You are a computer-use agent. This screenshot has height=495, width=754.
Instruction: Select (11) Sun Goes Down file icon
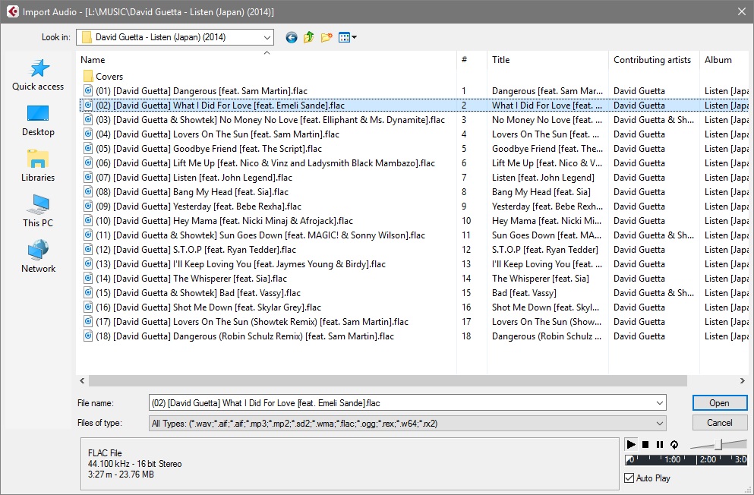pos(88,235)
